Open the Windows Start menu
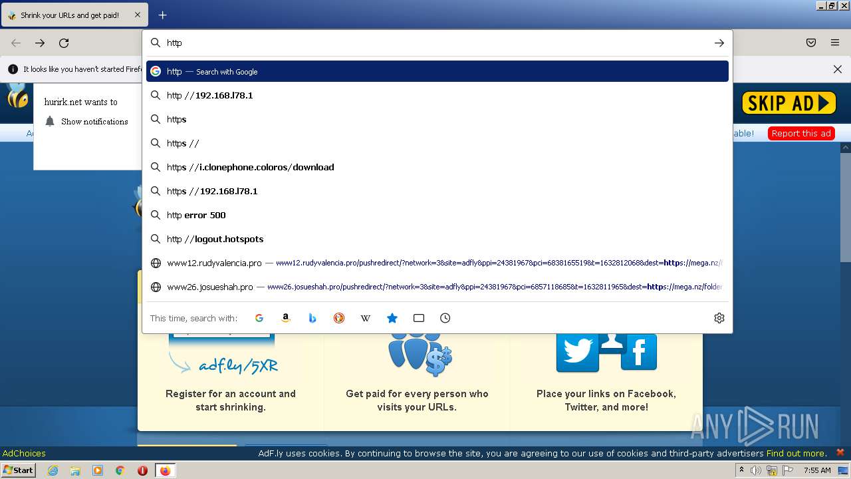This screenshot has height=479, width=851. pyautogui.click(x=18, y=470)
